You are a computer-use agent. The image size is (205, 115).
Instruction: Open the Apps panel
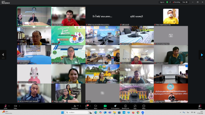tap(135, 106)
